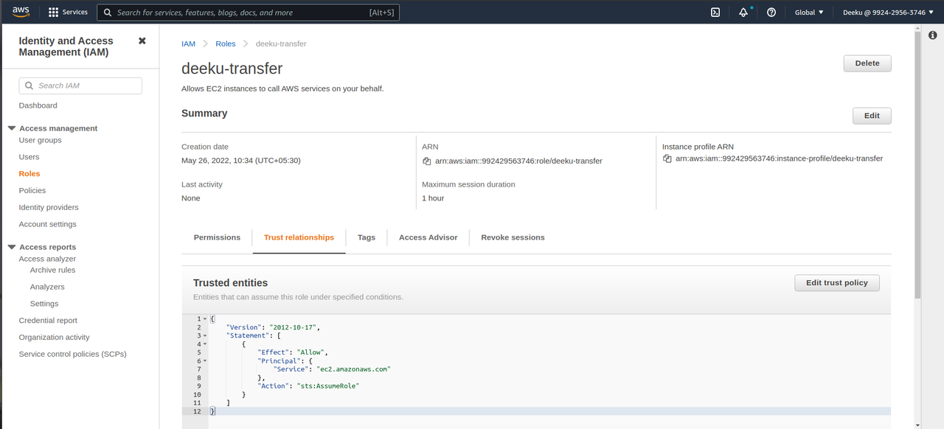Fold the Principal block at line 6

(x=205, y=361)
